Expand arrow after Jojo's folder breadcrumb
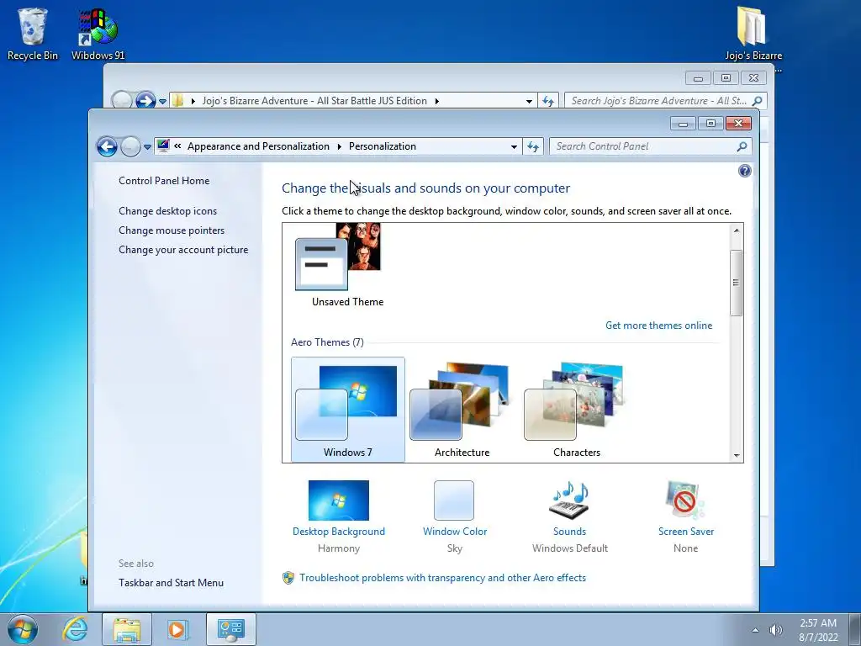This screenshot has height=646, width=861. pos(437,101)
